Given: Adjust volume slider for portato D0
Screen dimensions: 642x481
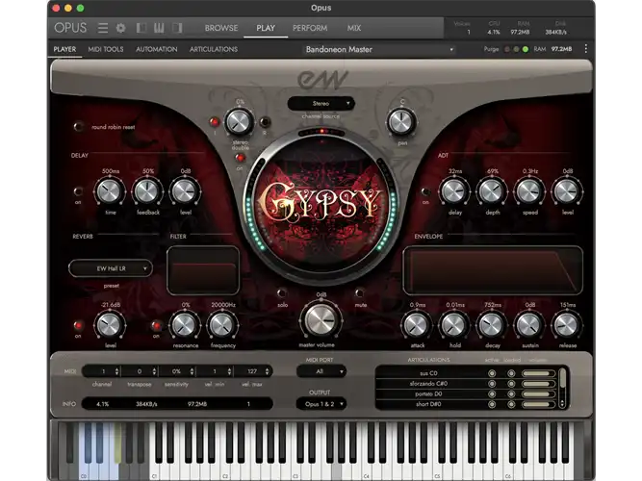Looking at the screenshot, I should 538,393.
